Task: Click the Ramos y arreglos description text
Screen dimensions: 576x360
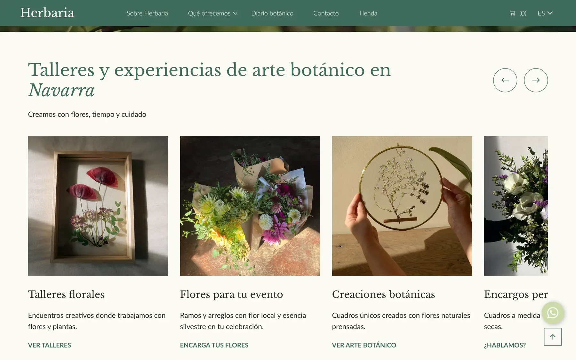Action: coord(243,321)
